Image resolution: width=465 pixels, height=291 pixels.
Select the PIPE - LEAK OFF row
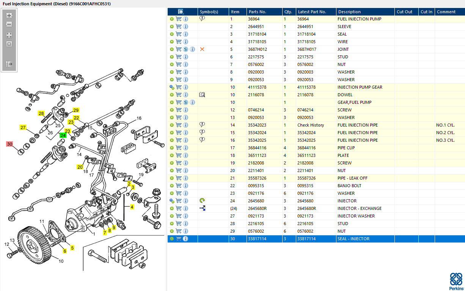coord(316,178)
